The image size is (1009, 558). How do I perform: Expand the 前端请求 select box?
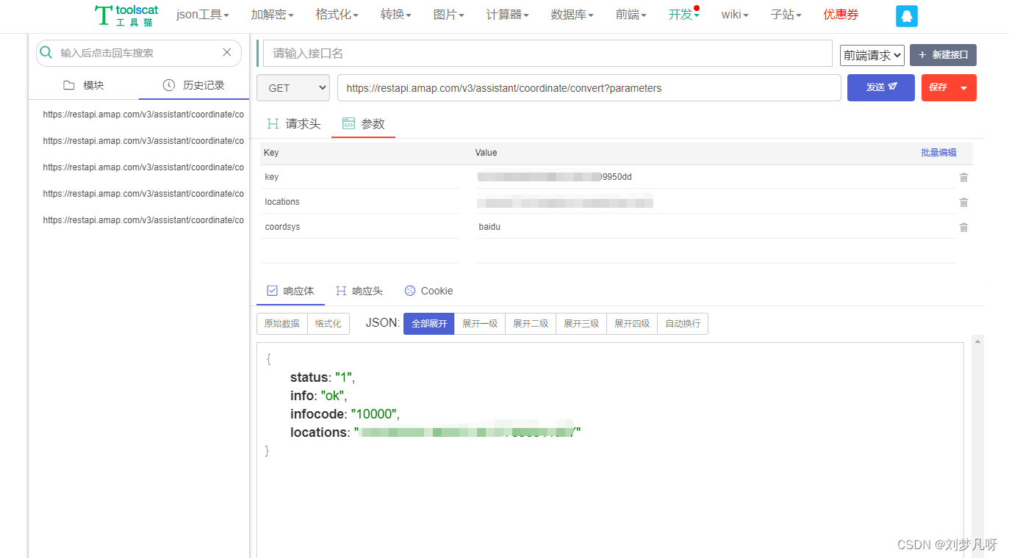(872, 55)
